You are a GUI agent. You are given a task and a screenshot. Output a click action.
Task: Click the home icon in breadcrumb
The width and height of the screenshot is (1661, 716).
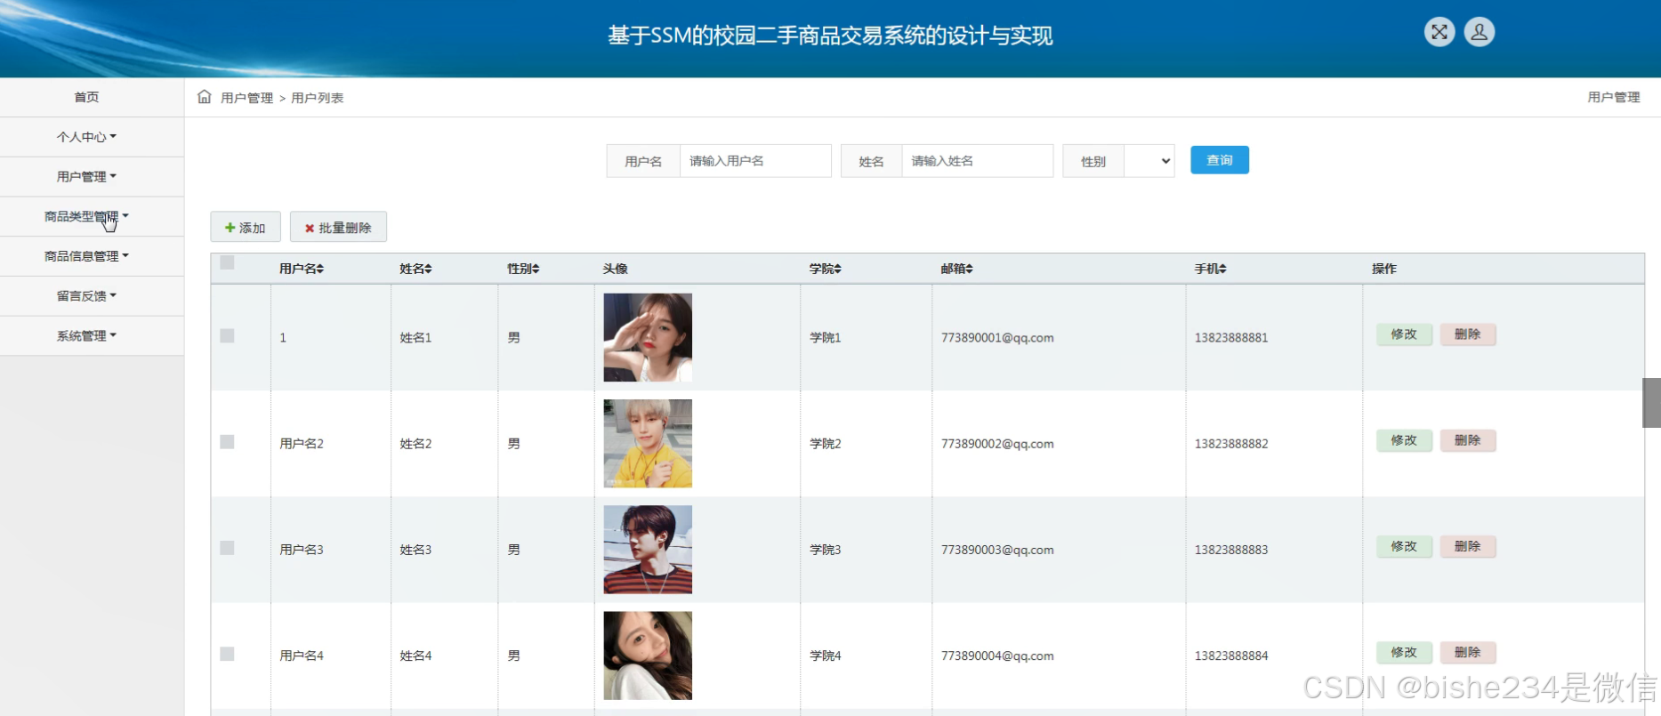pos(205,97)
